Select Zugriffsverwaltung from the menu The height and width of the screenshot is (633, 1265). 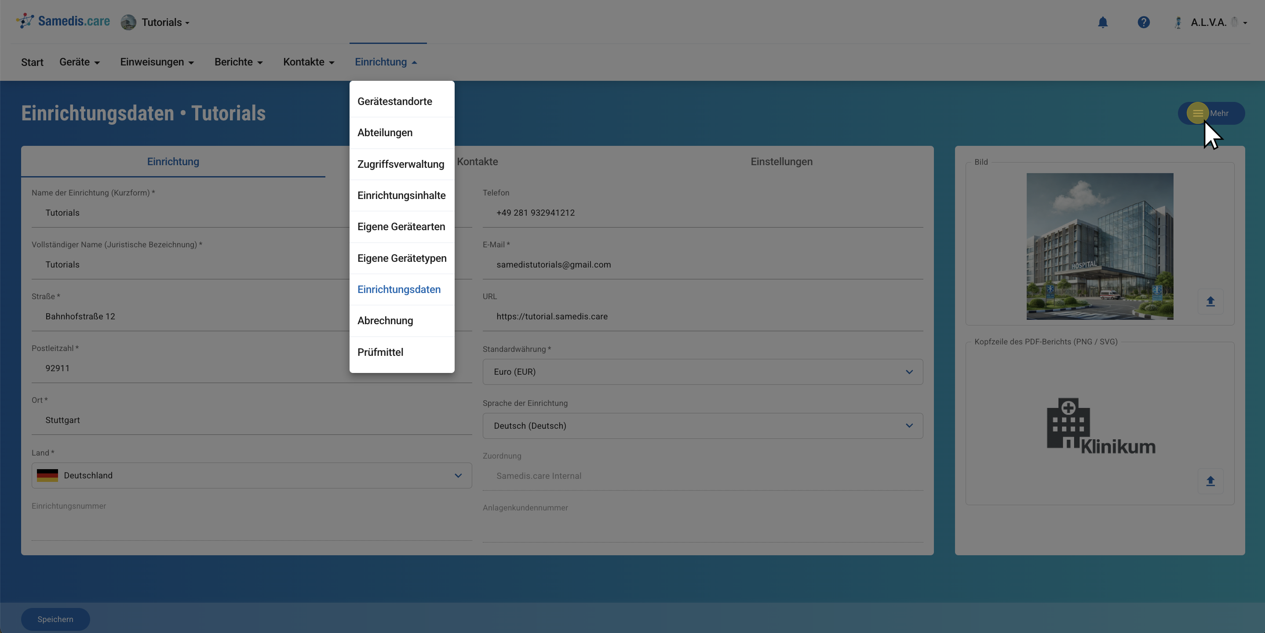[x=401, y=164]
